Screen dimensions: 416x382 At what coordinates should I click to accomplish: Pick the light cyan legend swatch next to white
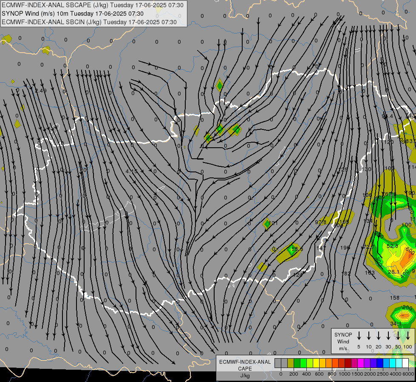[399, 363]
